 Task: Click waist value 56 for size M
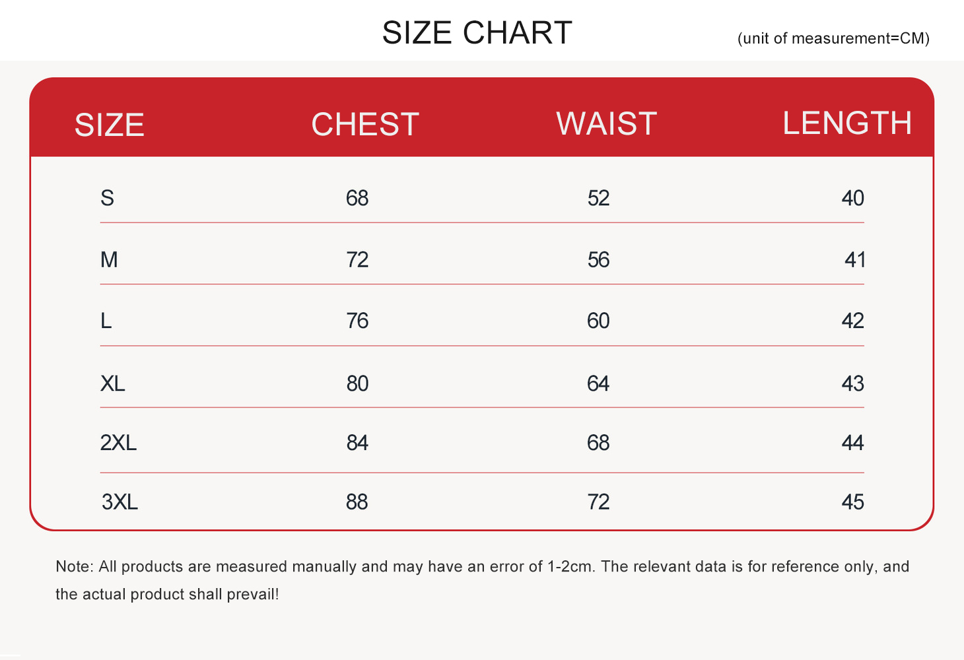pos(598,259)
